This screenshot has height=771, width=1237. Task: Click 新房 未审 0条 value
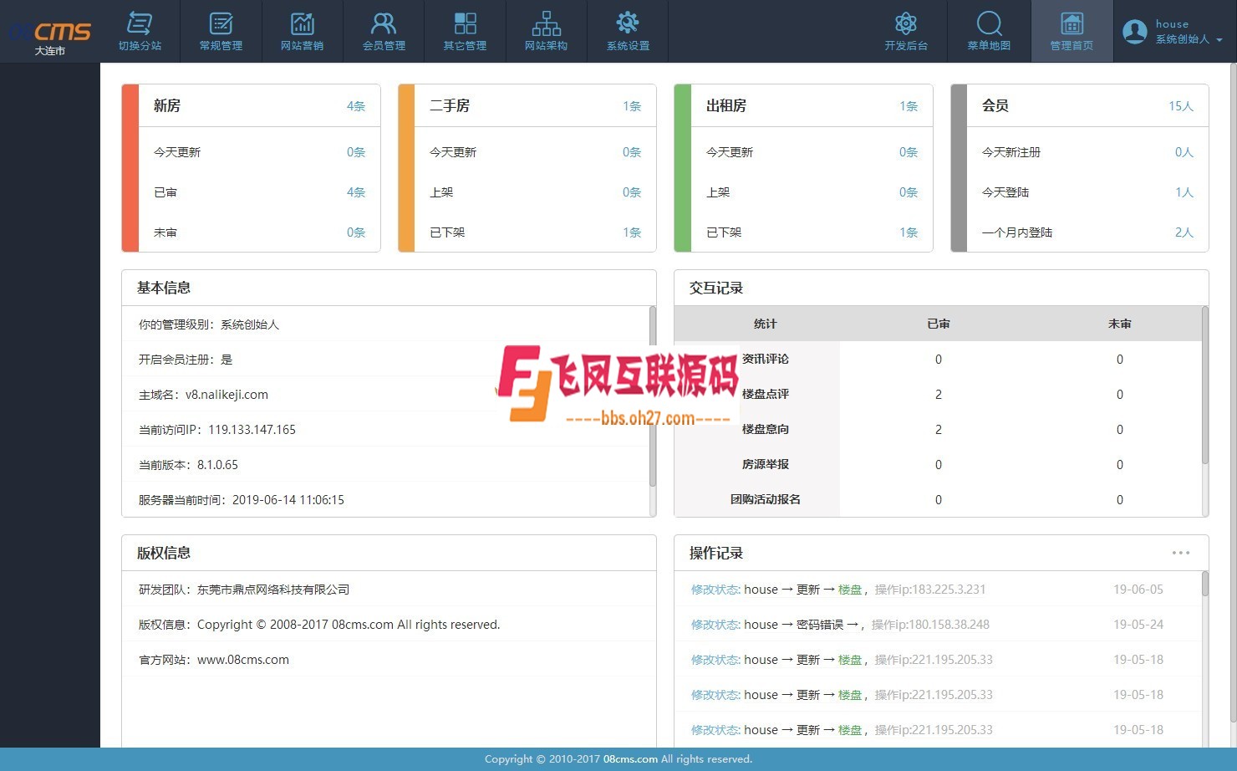click(356, 232)
